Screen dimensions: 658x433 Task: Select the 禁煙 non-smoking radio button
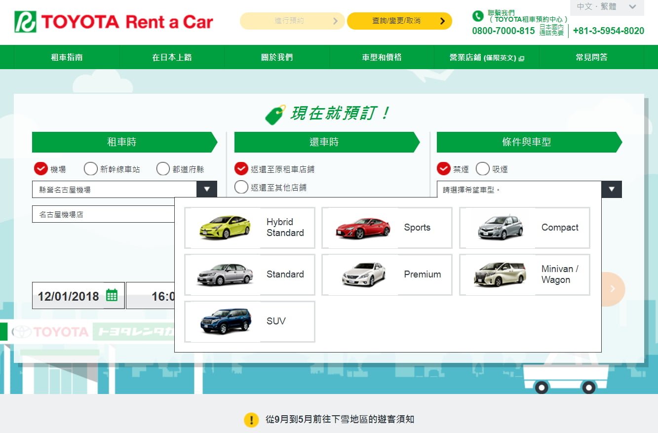point(443,169)
